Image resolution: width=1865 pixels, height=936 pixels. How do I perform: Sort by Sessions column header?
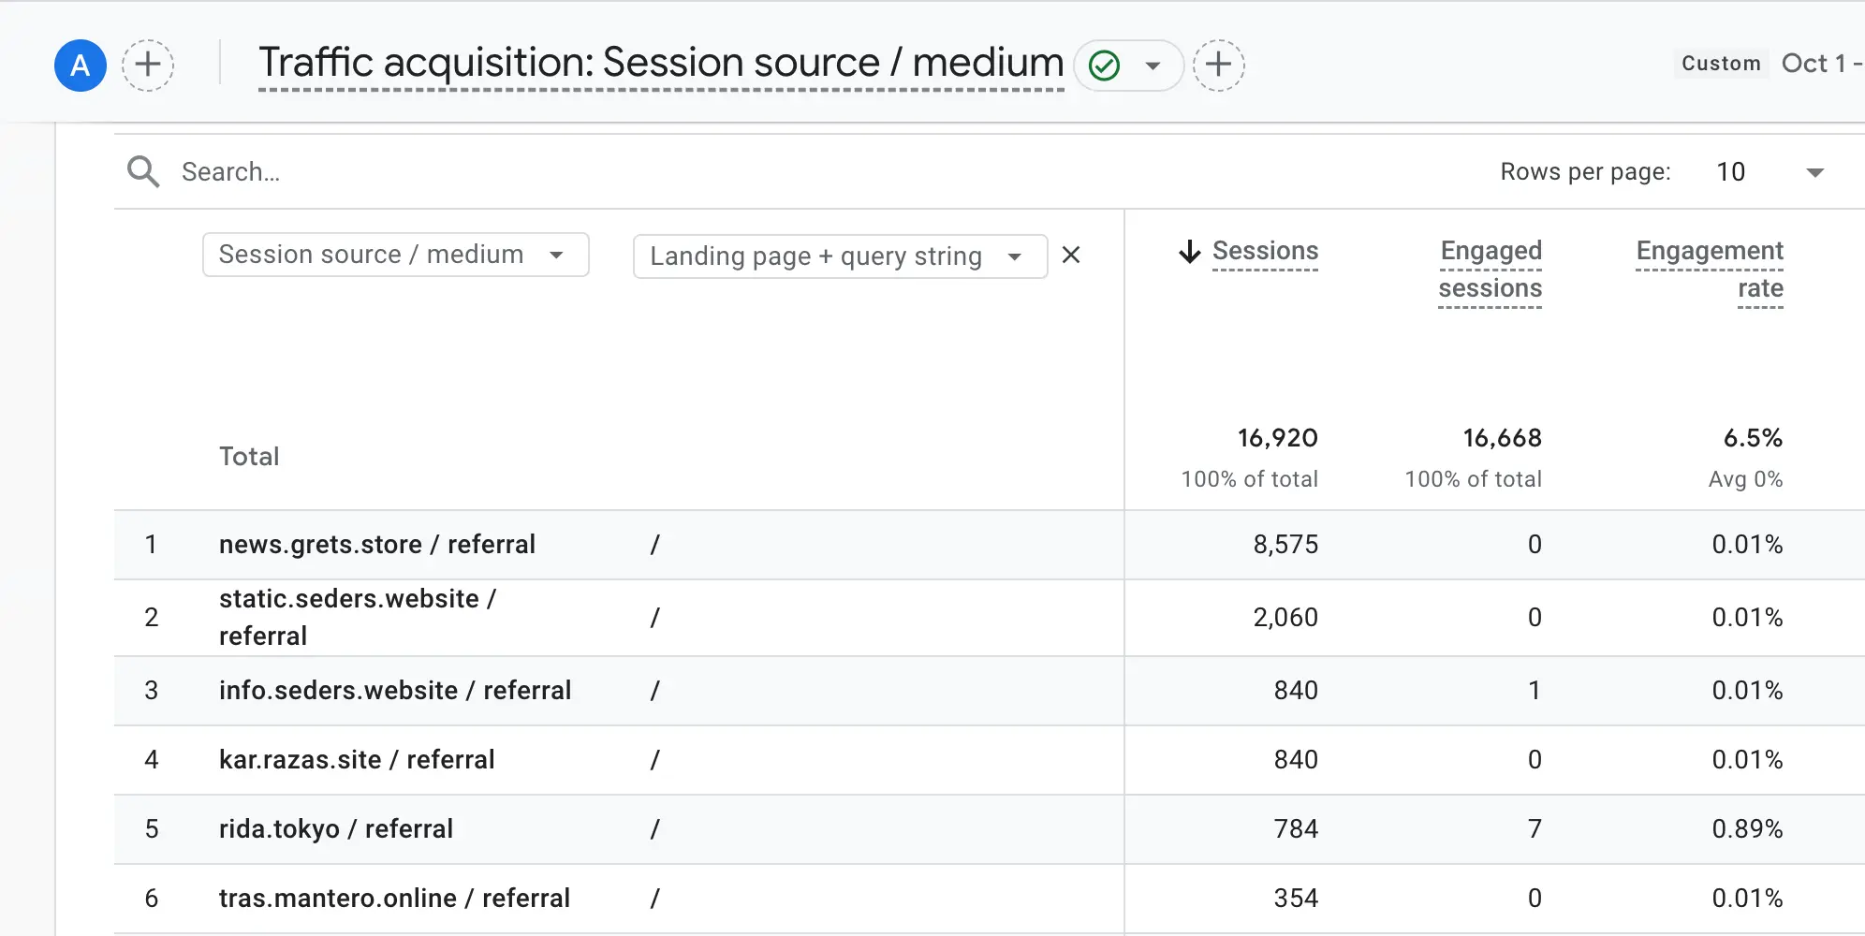[1265, 251]
